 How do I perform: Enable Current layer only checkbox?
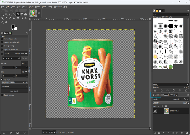pos(2,39)
